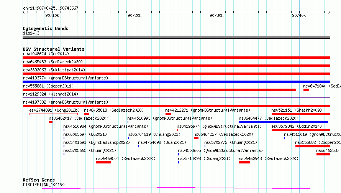Click the blue nsv6464477 variant bar

pos(284,122)
